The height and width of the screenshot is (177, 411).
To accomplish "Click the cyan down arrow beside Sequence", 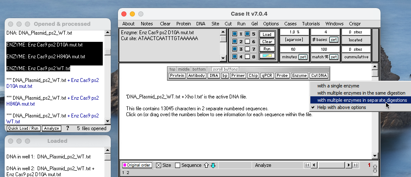I will (x=213, y=166).
